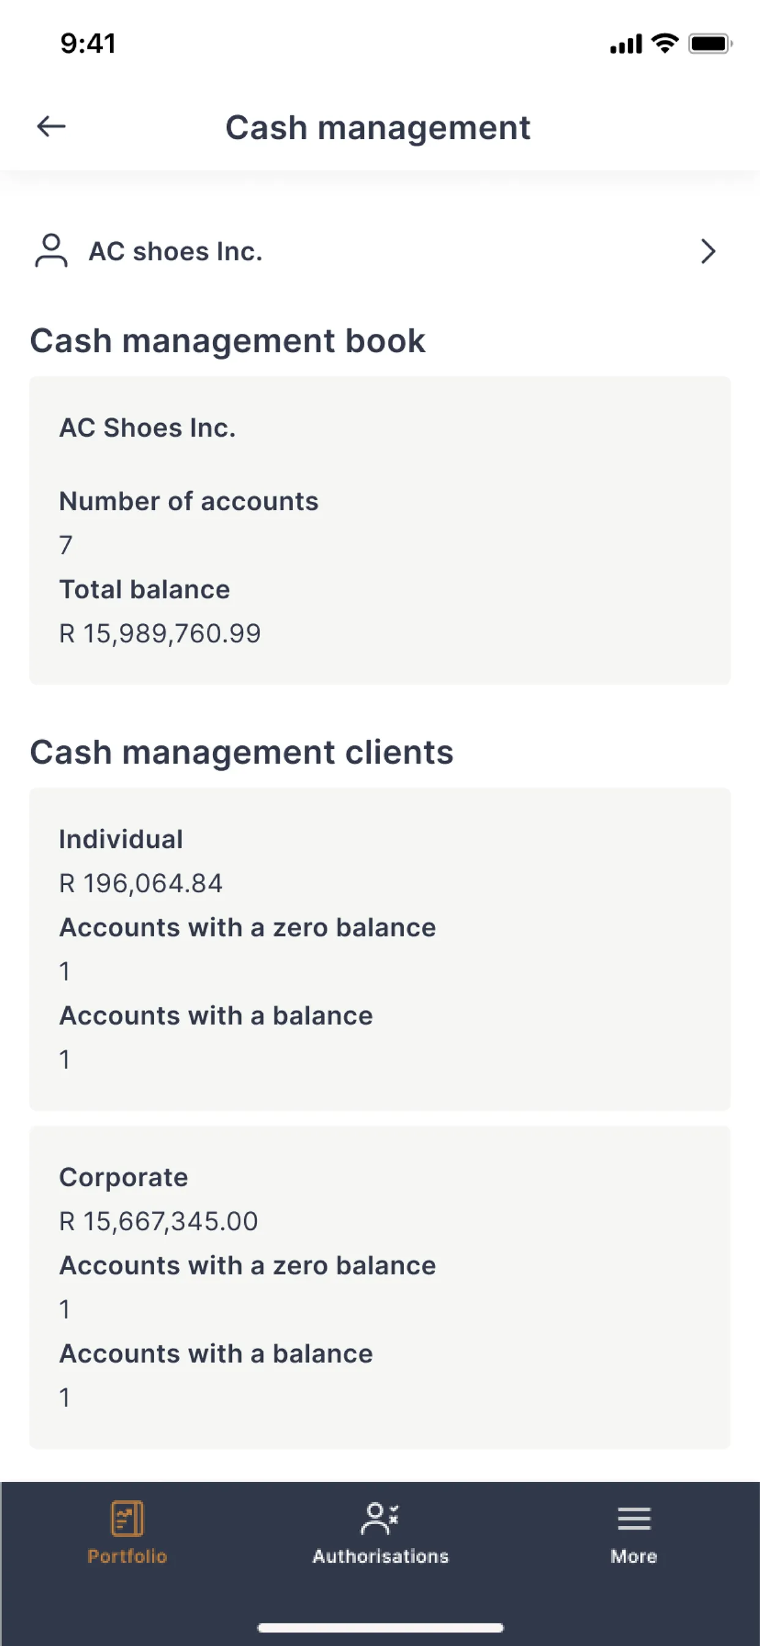Tap the Cash management page title
This screenshot has height=1646, width=760.
click(x=378, y=127)
